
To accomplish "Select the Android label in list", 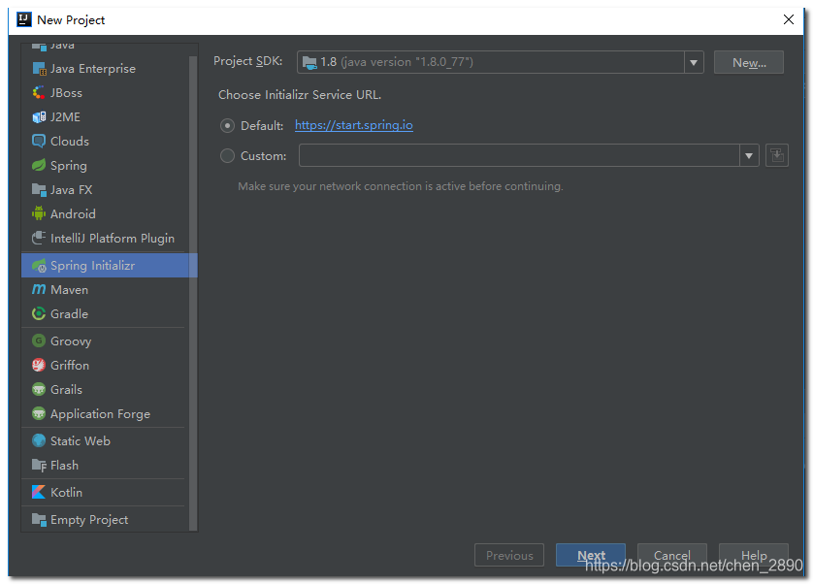I will pyautogui.click(x=73, y=213).
